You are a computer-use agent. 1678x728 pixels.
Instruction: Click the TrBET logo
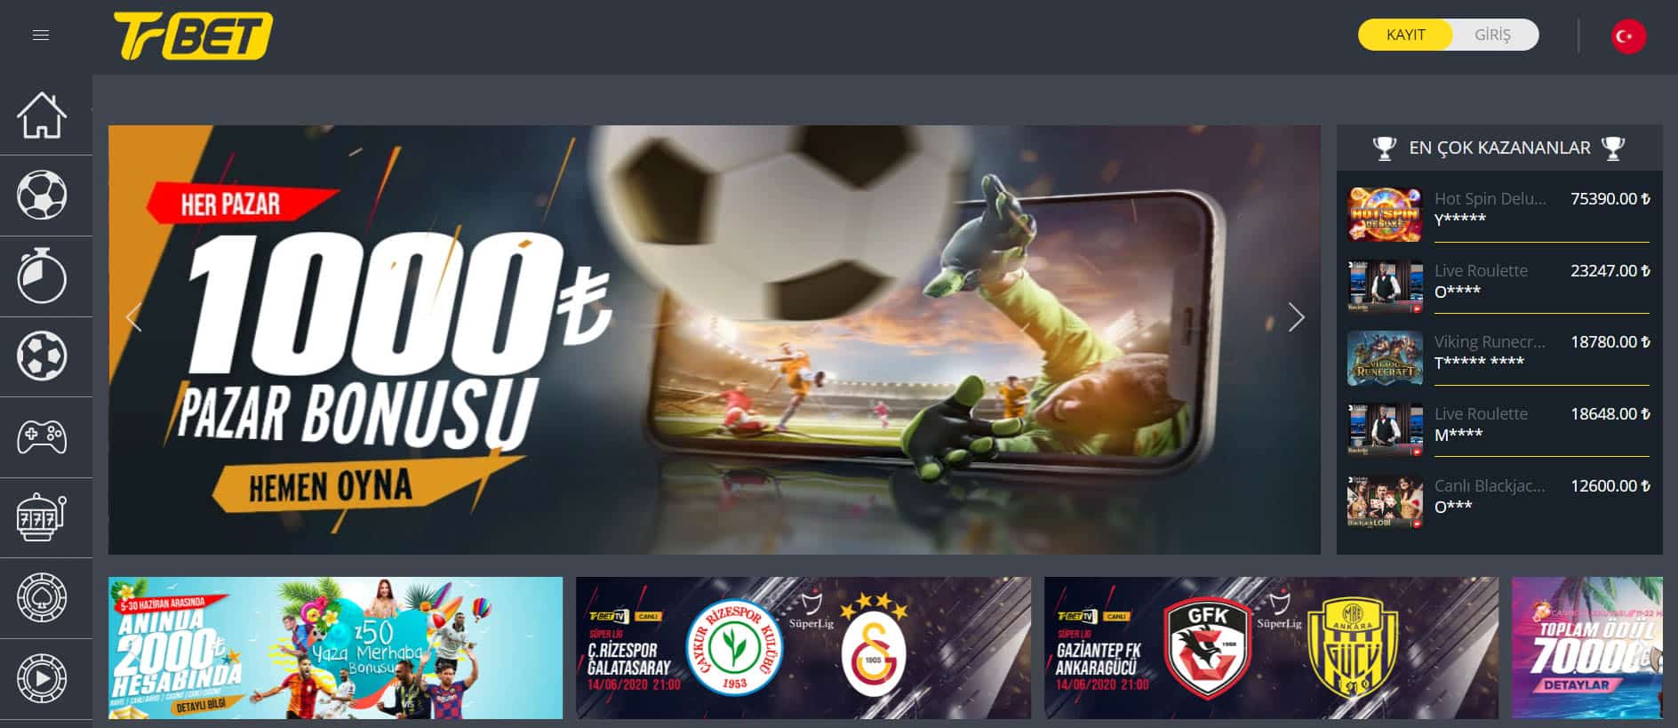coord(193,36)
